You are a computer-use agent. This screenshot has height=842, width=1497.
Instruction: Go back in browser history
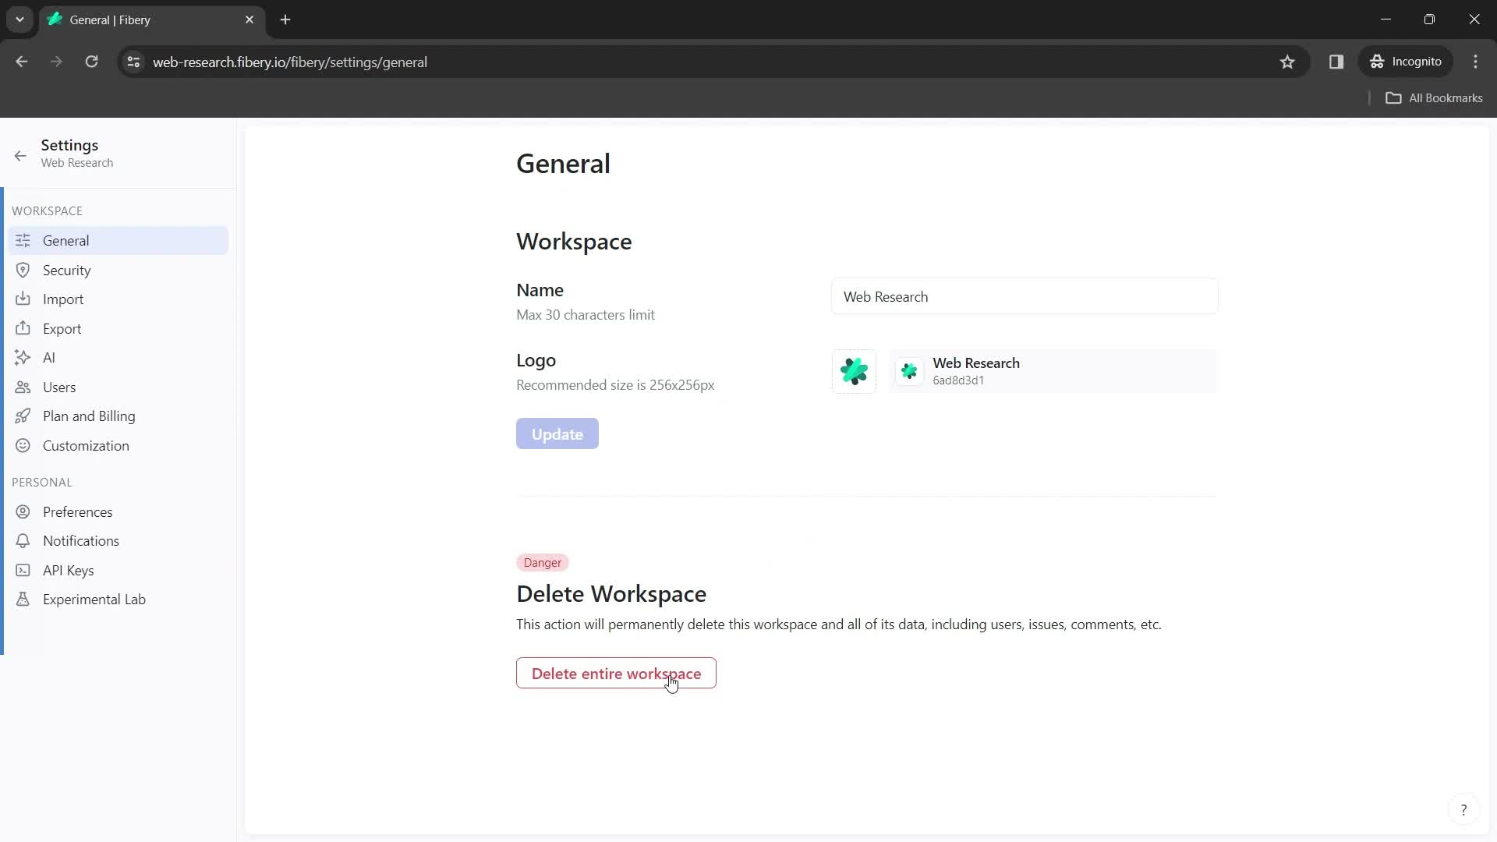22,62
